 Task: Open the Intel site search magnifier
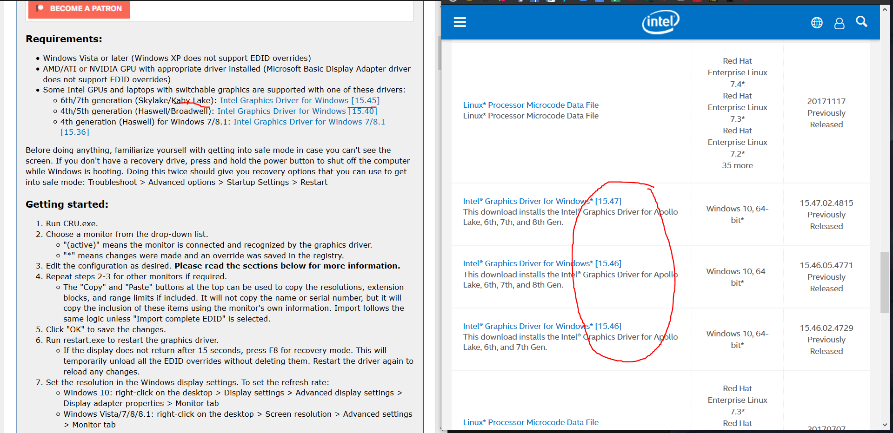pos(861,22)
